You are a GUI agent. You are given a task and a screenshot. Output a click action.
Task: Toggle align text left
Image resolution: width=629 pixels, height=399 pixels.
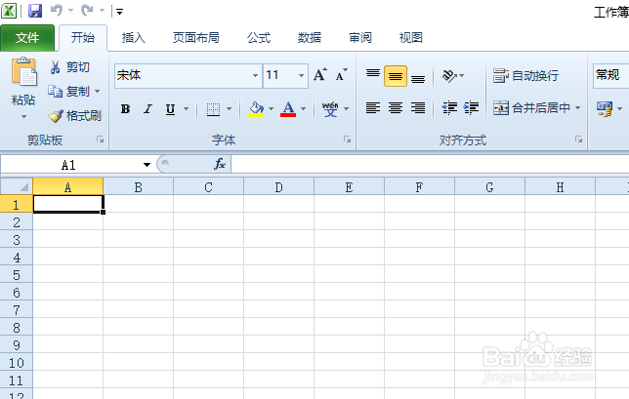click(x=373, y=107)
